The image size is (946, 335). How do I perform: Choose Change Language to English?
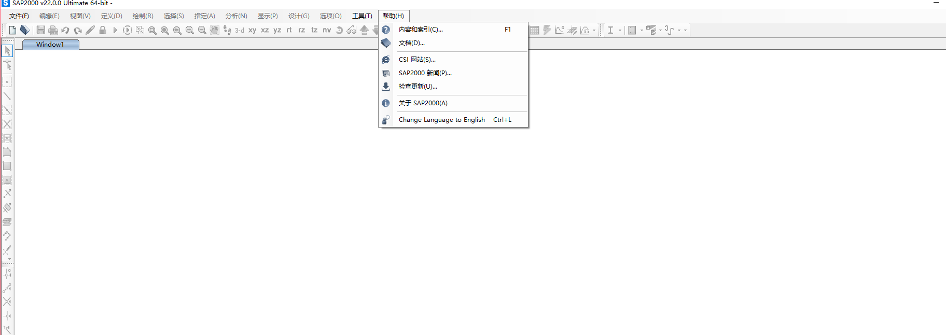pos(454,120)
